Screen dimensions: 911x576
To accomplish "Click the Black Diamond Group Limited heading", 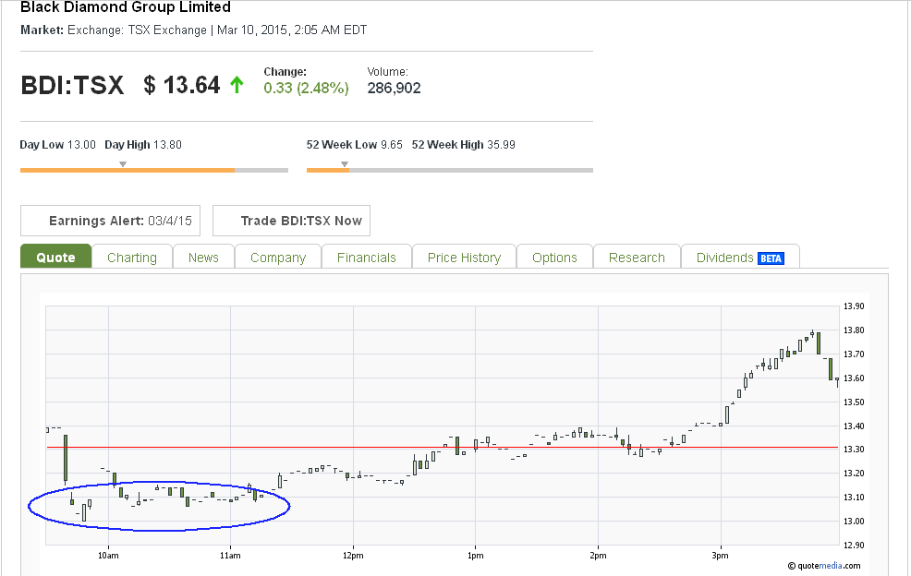I will 126,7.
